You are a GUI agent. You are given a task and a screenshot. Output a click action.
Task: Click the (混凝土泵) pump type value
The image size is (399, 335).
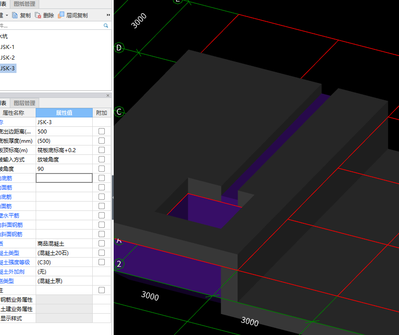pyautogui.click(x=64, y=281)
